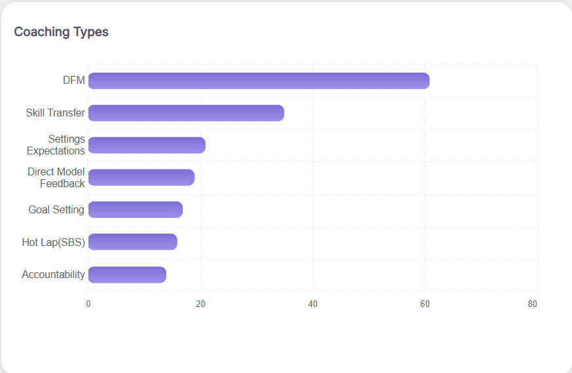Select the Settings Expectations category label

56,145
